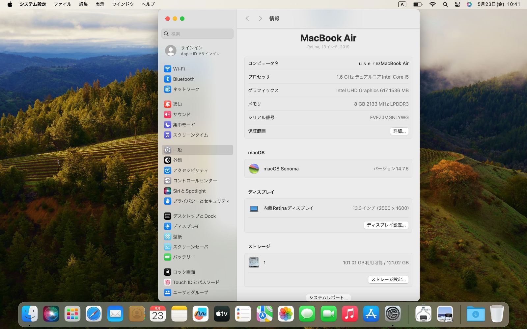Open Calendar from the Dock

tap(158, 314)
